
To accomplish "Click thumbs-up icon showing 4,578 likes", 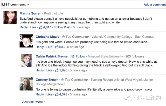I will coord(57,94).
